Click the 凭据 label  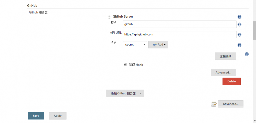(x=113, y=43)
